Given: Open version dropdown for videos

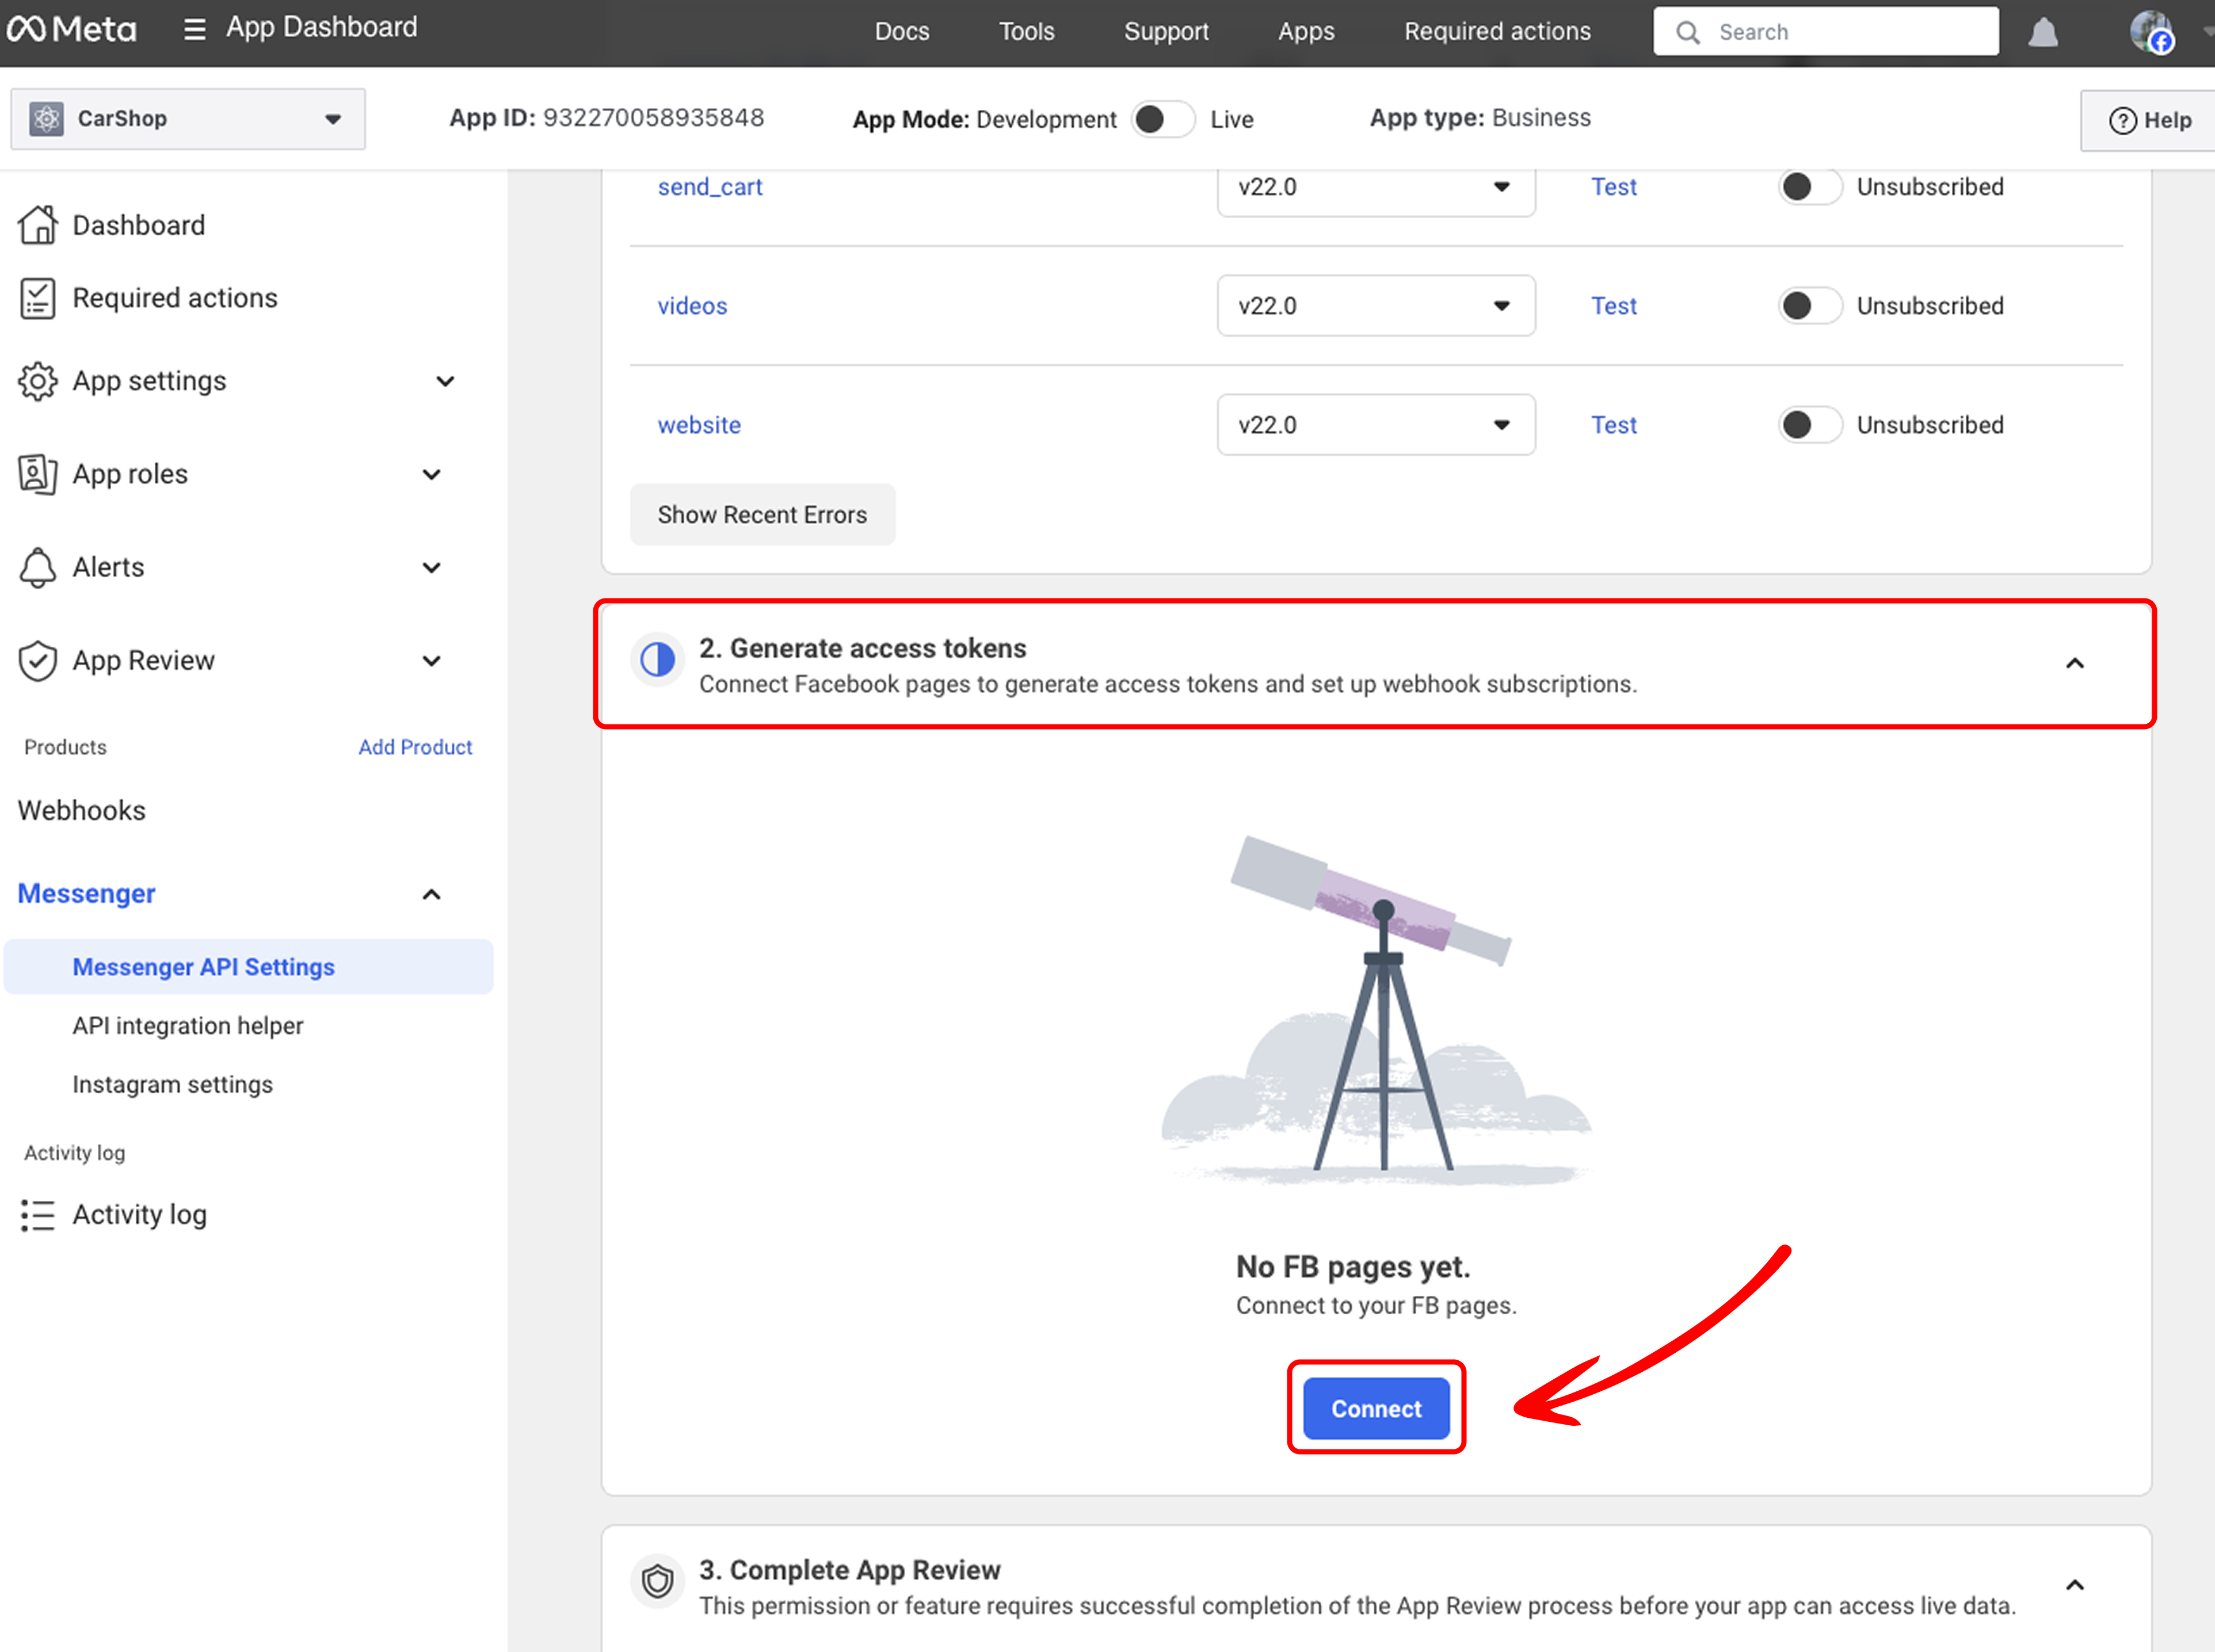Looking at the screenshot, I should click(x=1376, y=306).
